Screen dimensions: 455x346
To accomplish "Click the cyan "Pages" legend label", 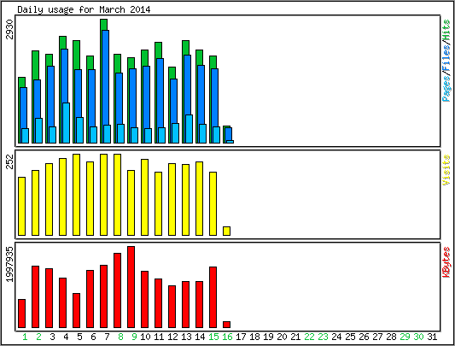I will [446, 88].
